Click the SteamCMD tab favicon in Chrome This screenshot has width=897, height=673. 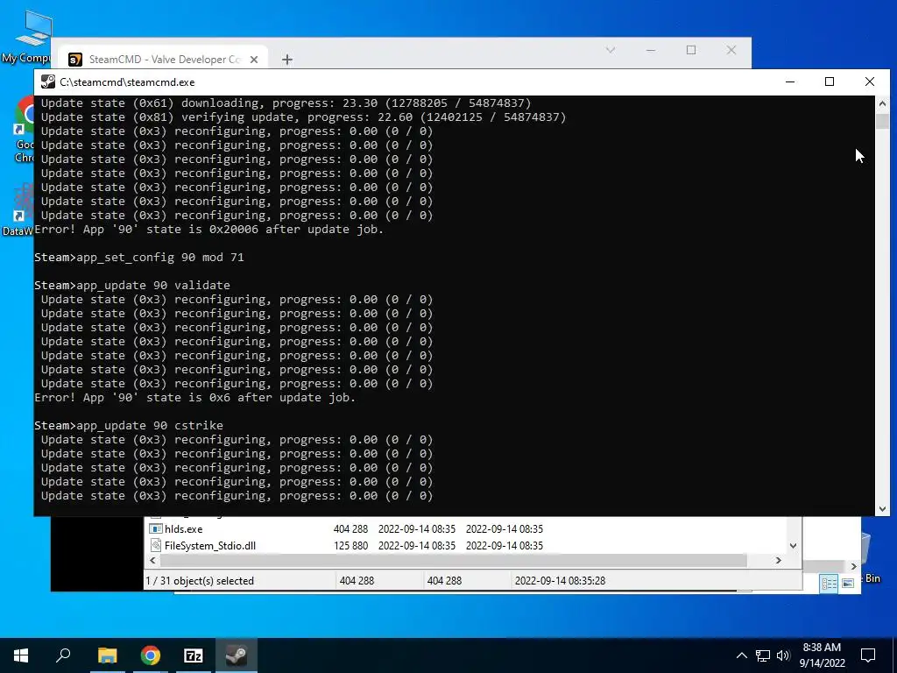[75, 60]
